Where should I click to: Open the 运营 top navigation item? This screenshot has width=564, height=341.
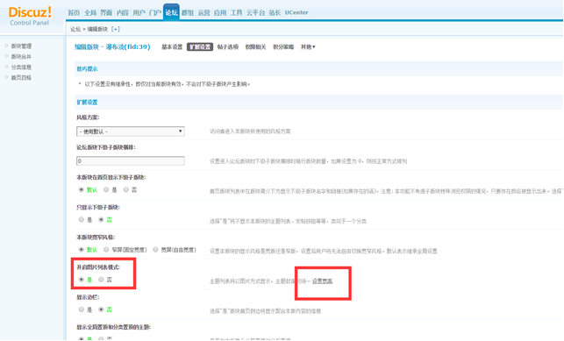click(x=203, y=12)
